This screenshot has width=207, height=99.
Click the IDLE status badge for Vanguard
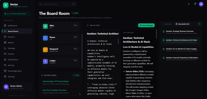coord(76,49)
